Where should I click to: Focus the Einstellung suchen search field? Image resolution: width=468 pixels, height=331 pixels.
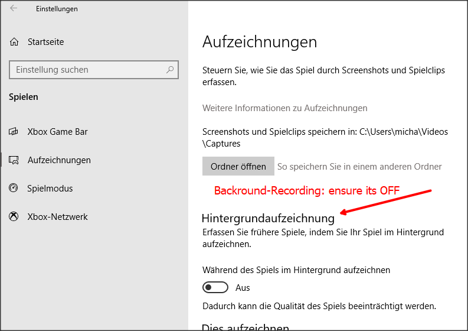click(x=94, y=70)
